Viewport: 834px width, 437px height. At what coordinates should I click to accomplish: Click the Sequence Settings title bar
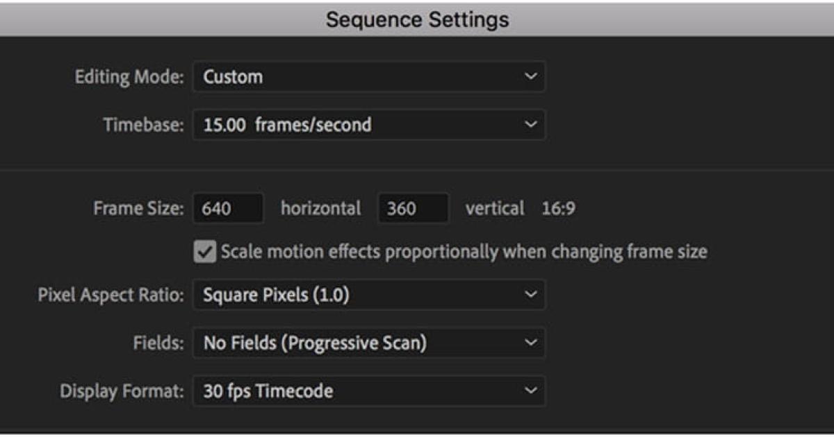[x=417, y=19]
